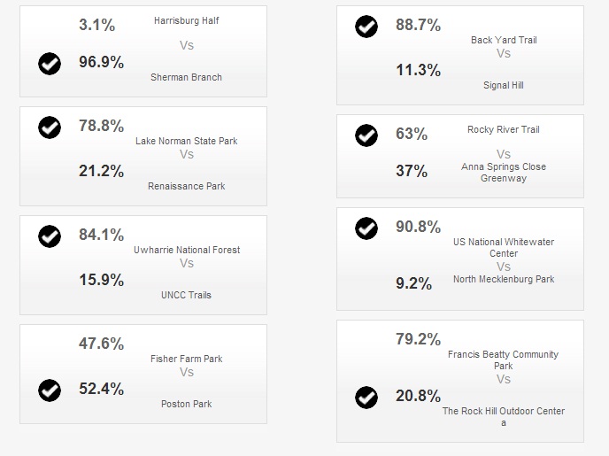This screenshot has height=456, width=609.
Task: Open the UNCC Trails entry
Action: click(x=187, y=295)
